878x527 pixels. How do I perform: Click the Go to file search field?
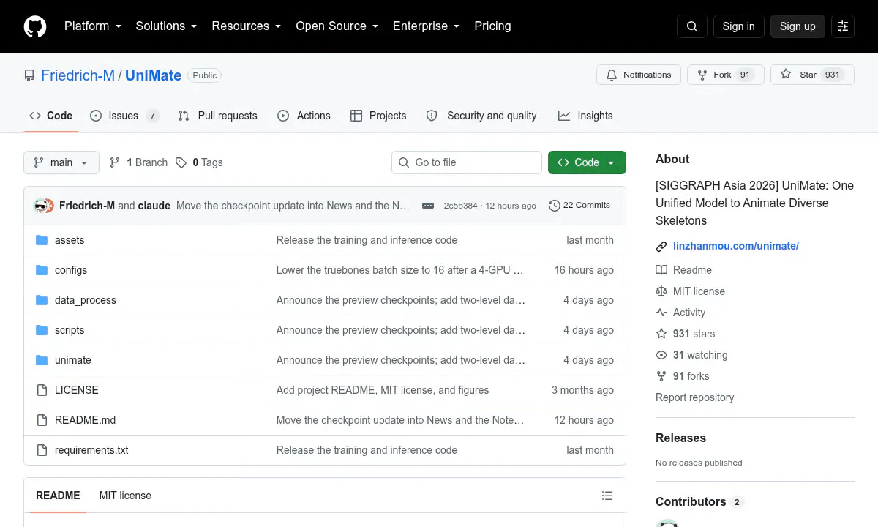467,162
